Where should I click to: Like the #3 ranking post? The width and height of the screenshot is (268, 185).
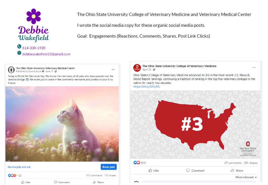point(154,170)
